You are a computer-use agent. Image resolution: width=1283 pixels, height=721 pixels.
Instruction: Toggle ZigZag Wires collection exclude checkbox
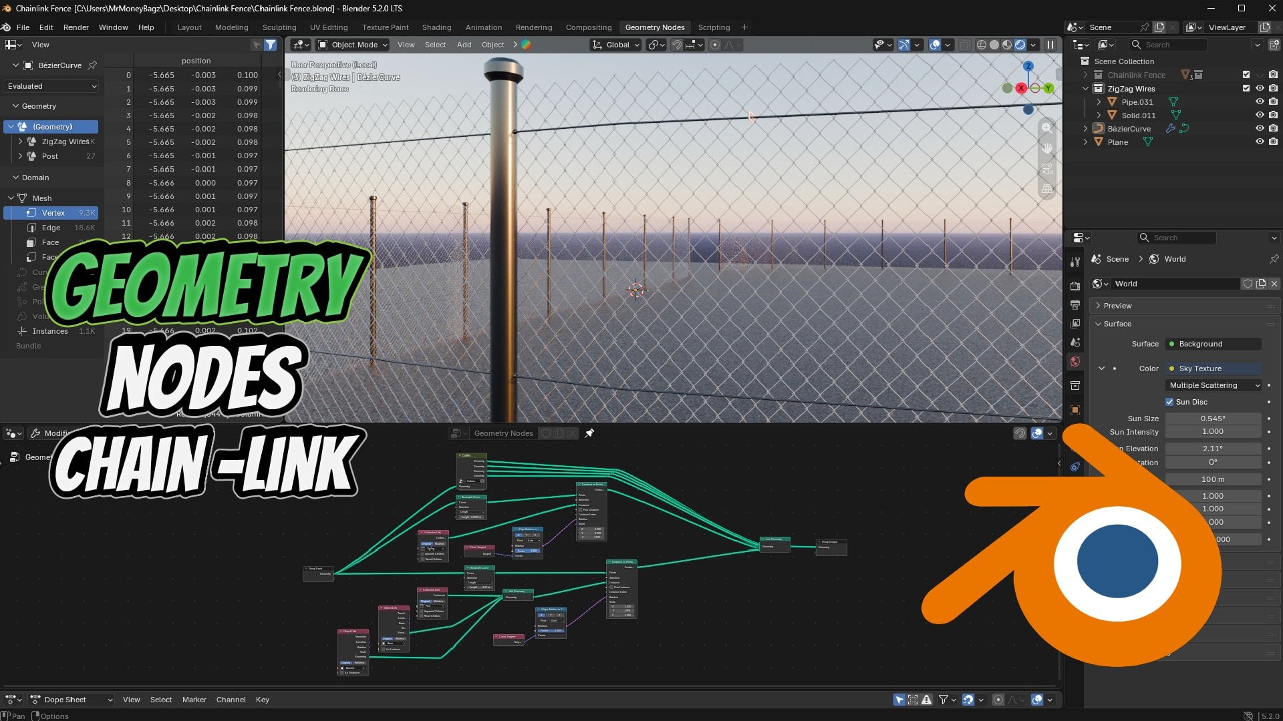click(x=1246, y=88)
